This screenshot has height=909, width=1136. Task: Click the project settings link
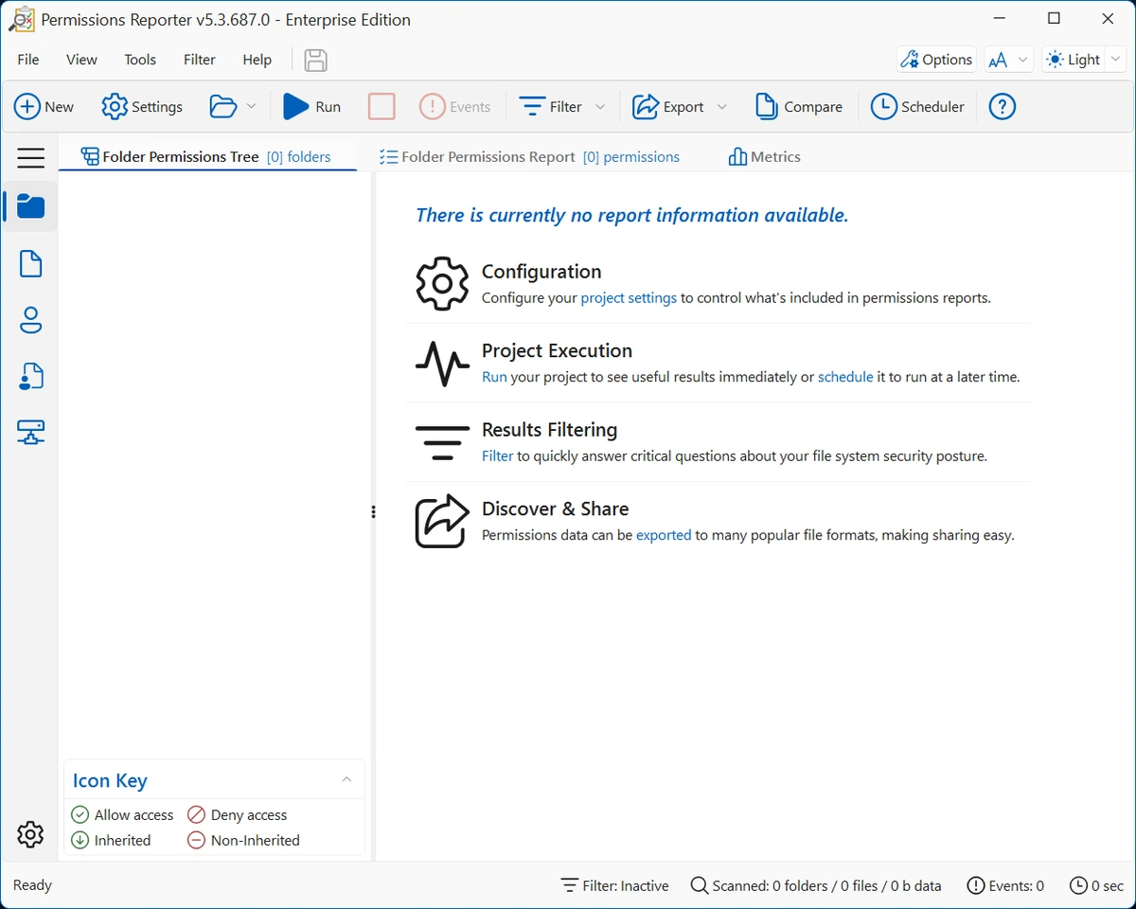click(x=629, y=298)
